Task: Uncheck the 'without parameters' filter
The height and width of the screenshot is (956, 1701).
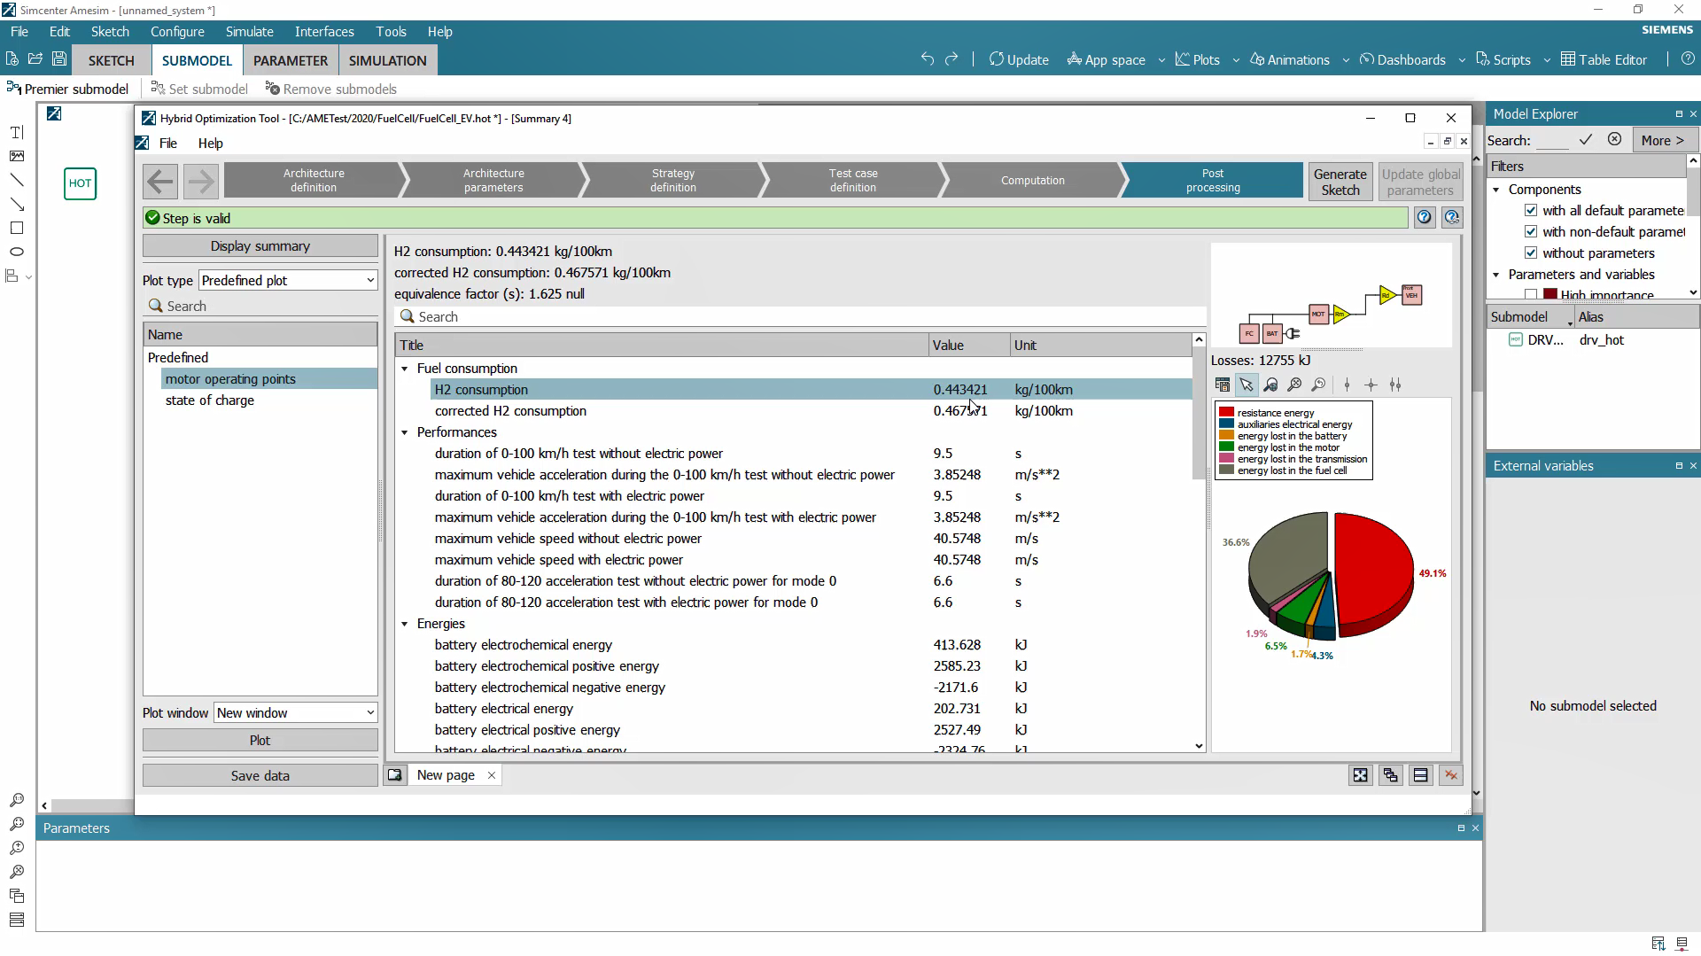Action: (x=1532, y=253)
